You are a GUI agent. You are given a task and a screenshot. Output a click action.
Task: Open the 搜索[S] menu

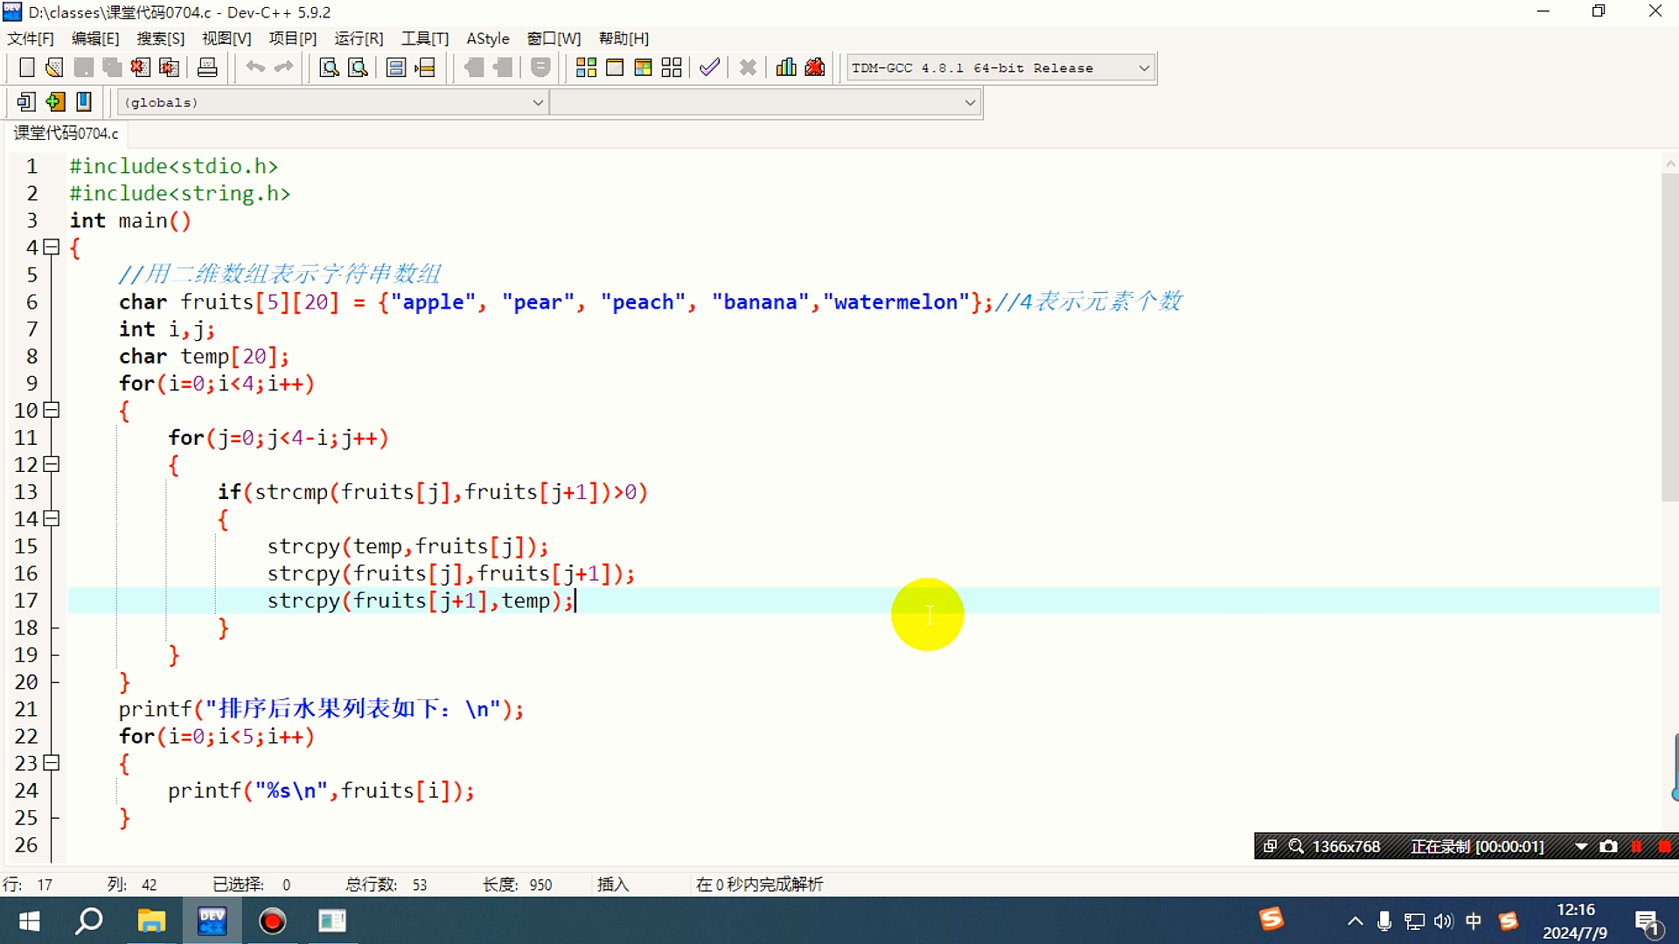pos(161,38)
